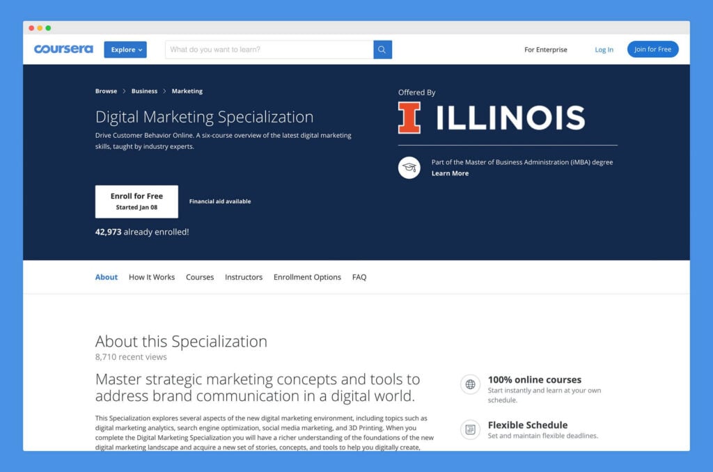Open the For Enterprise page
The height and width of the screenshot is (472, 713).
[x=546, y=49]
